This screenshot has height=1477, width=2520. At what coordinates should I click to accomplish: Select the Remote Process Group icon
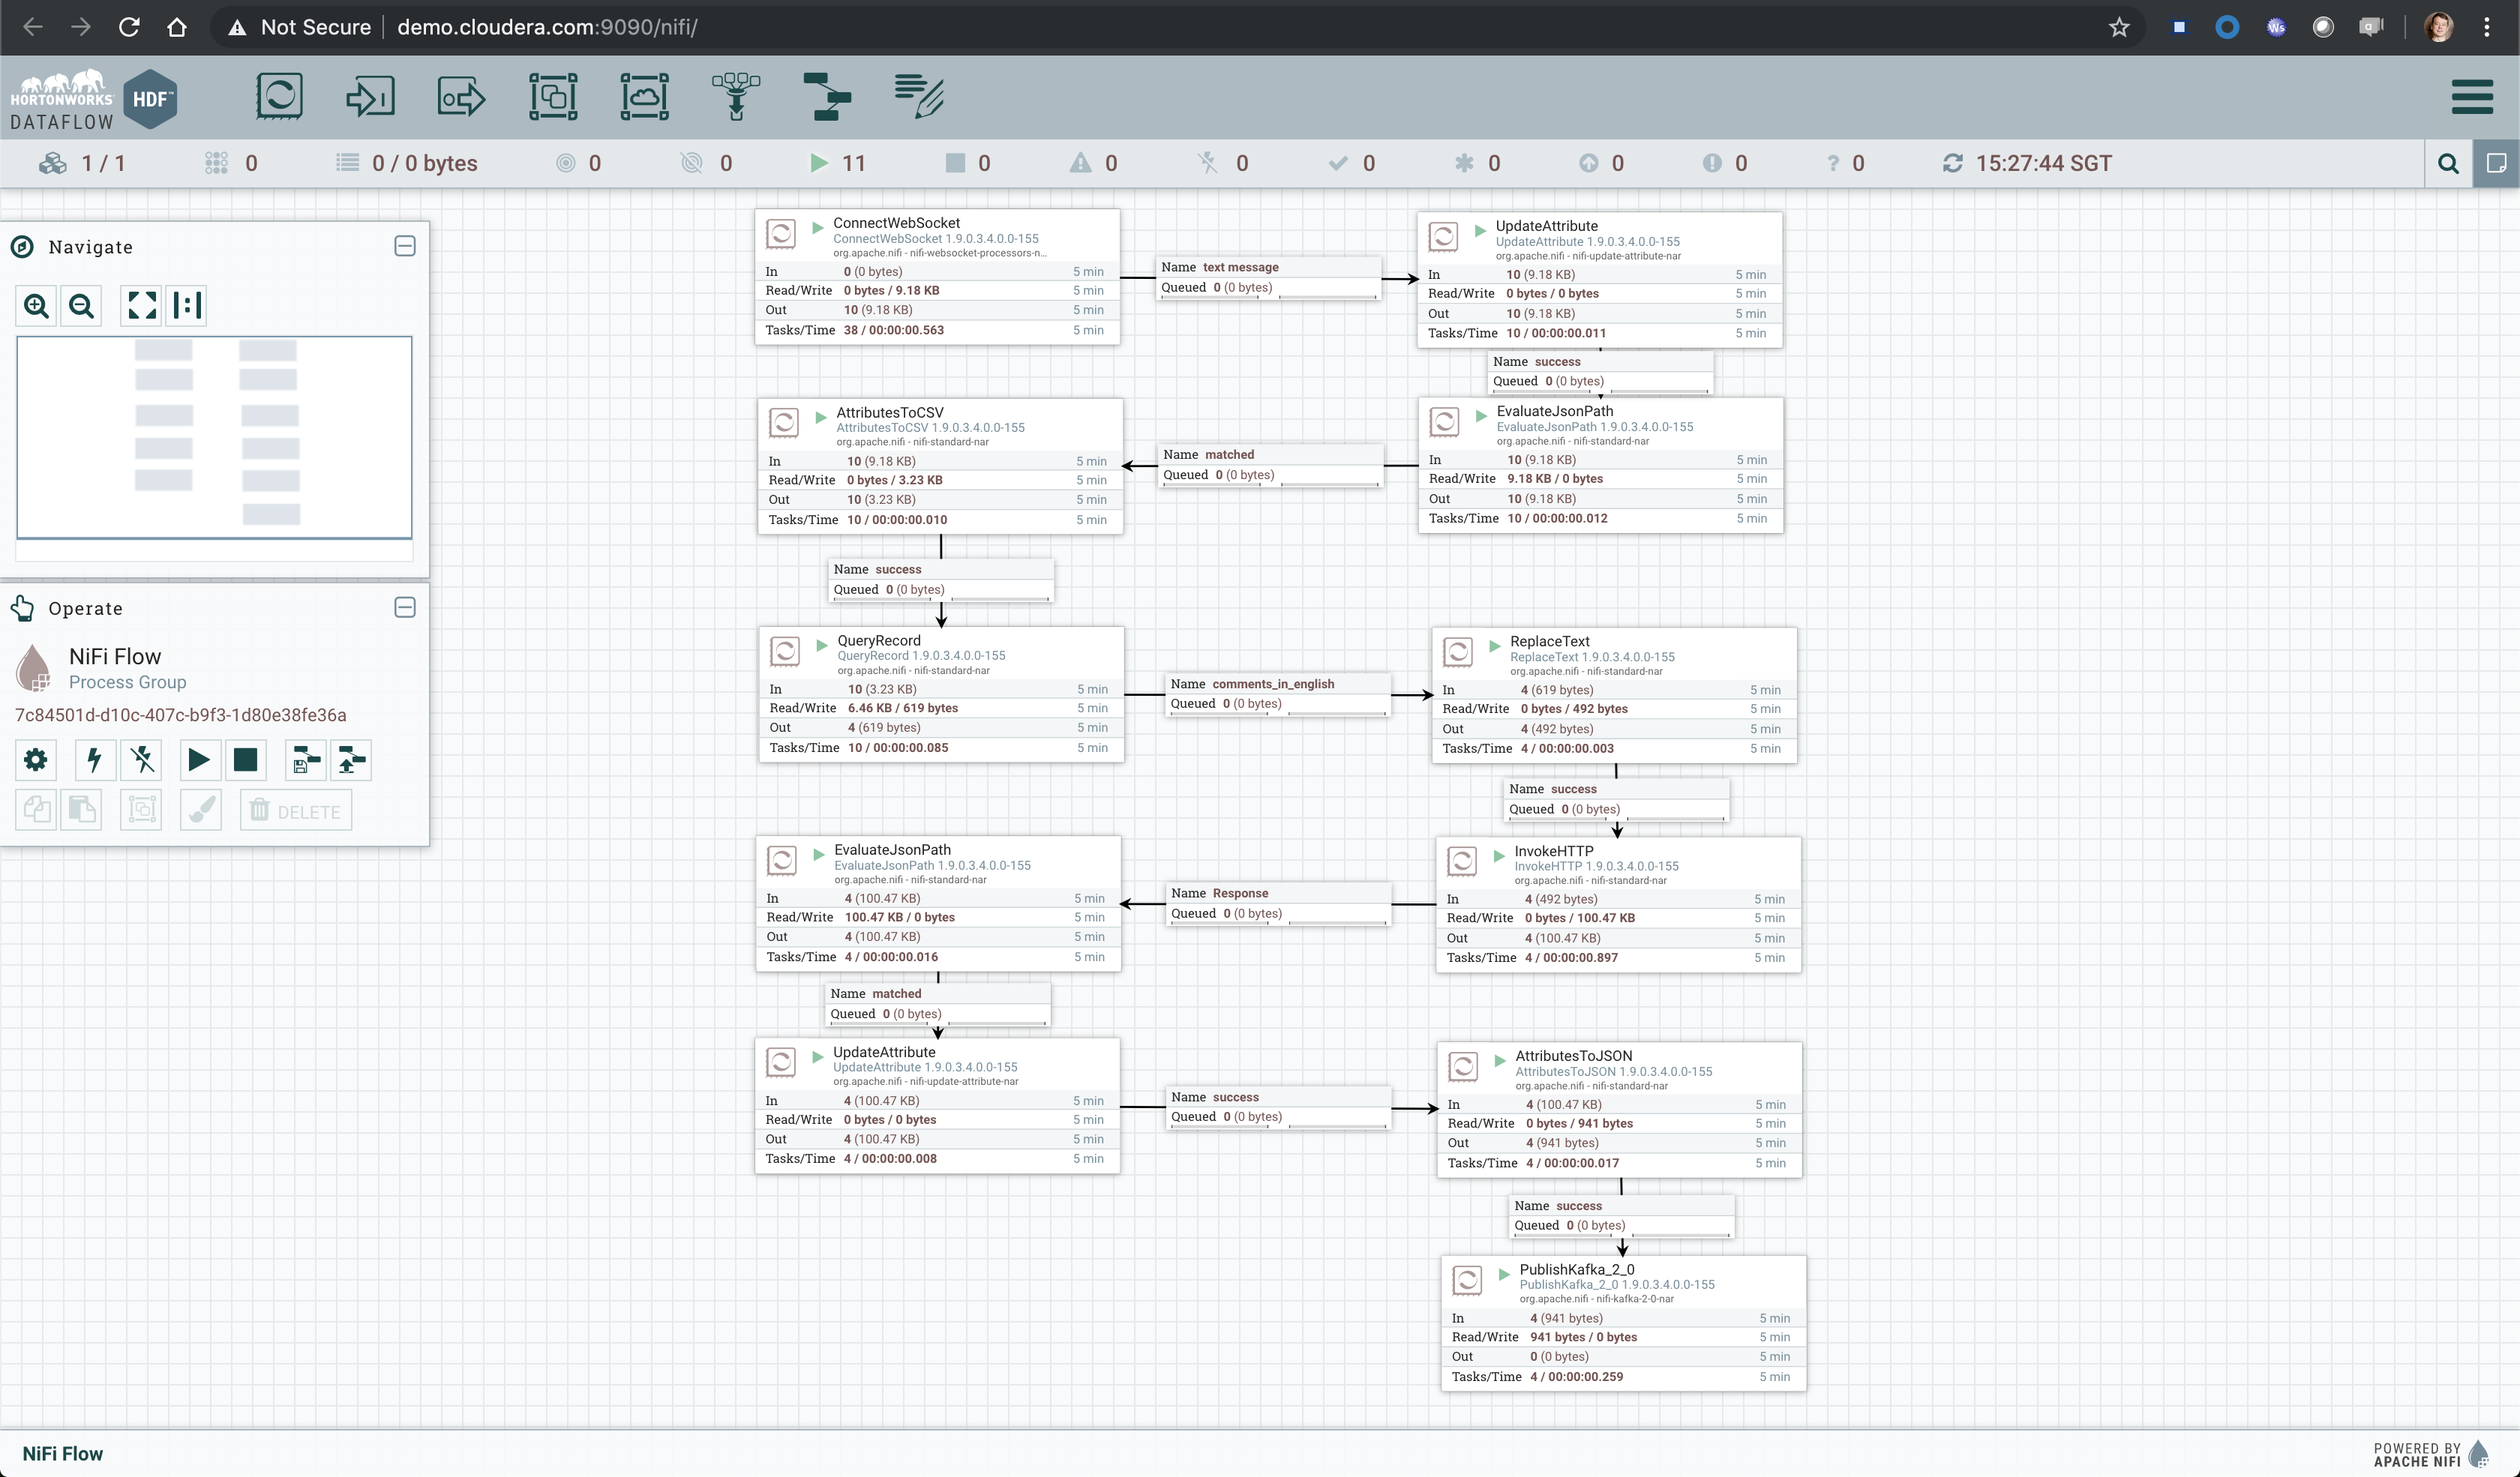[644, 97]
